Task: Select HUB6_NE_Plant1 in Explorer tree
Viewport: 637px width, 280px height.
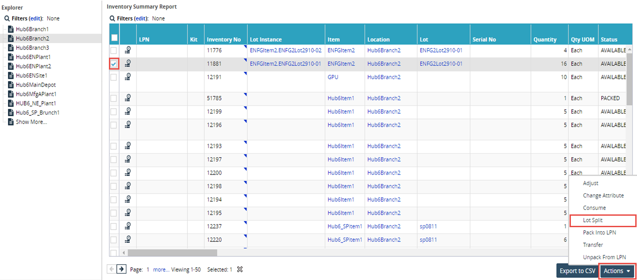Action: [x=36, y=103]
